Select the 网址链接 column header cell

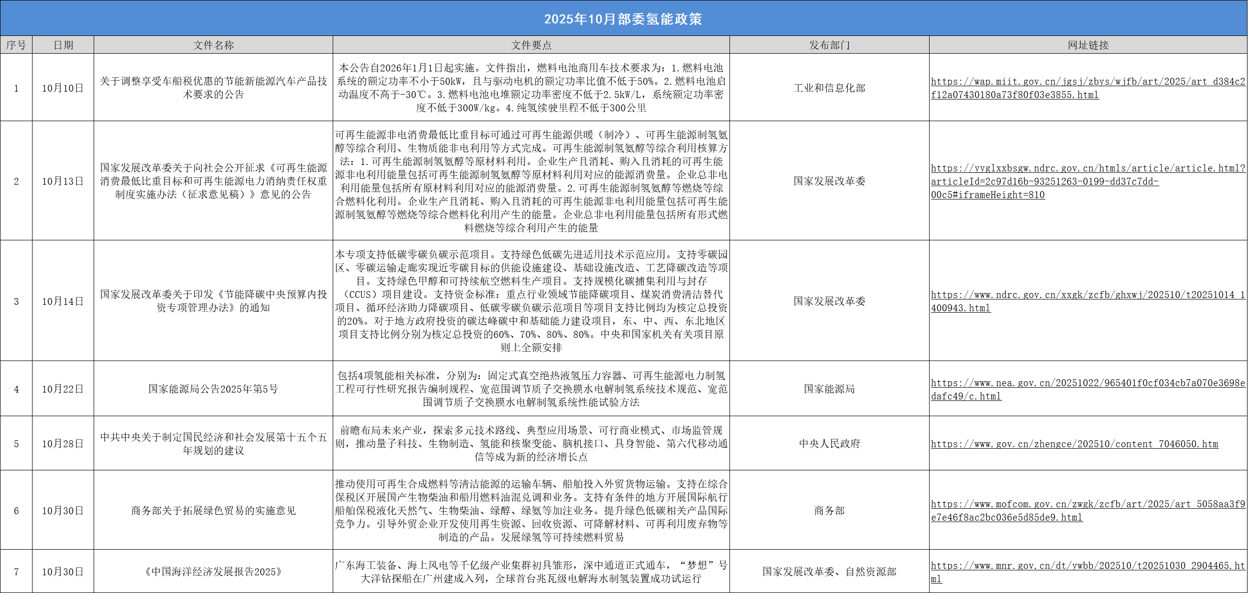pyautogui.click(x=1088, y=45)
